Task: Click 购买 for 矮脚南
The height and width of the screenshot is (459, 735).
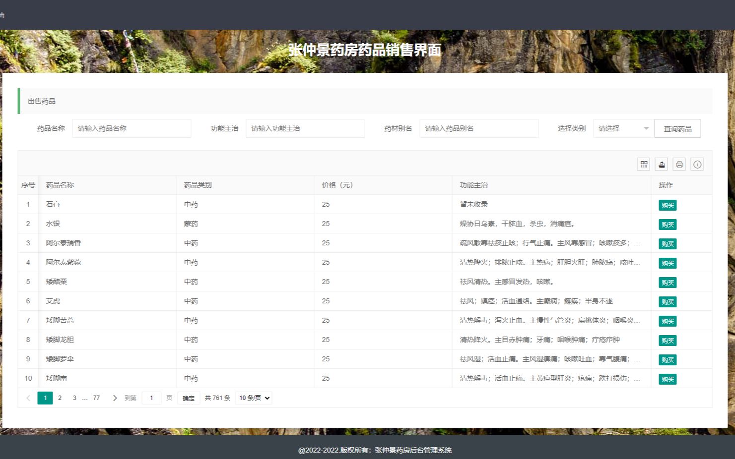Action: (x=668, y=379)
